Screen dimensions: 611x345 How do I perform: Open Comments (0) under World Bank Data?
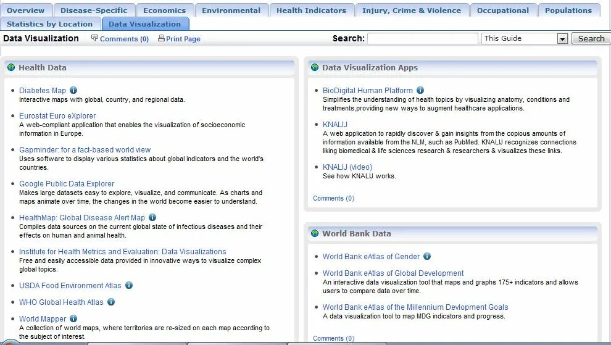tap(333, 338)
